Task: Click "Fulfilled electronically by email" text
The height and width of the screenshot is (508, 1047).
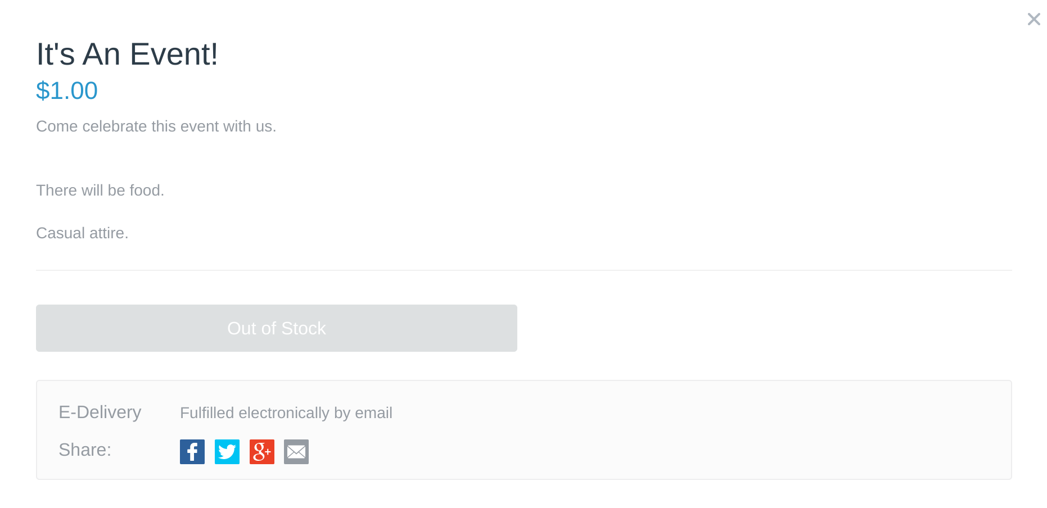Action: point(286,413)
